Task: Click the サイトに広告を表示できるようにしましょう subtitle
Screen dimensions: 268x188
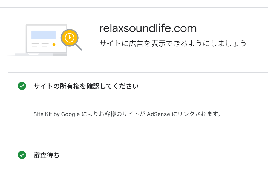Action: point(173,43)
